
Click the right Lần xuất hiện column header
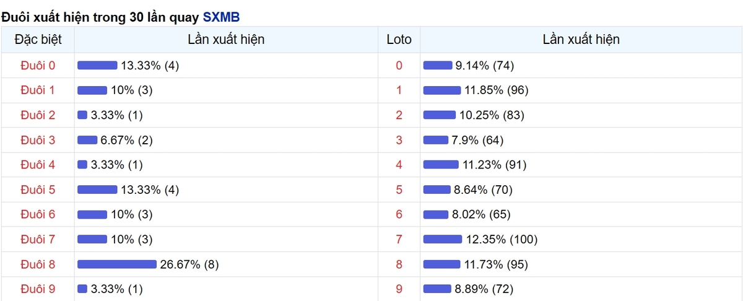[581, 40]
